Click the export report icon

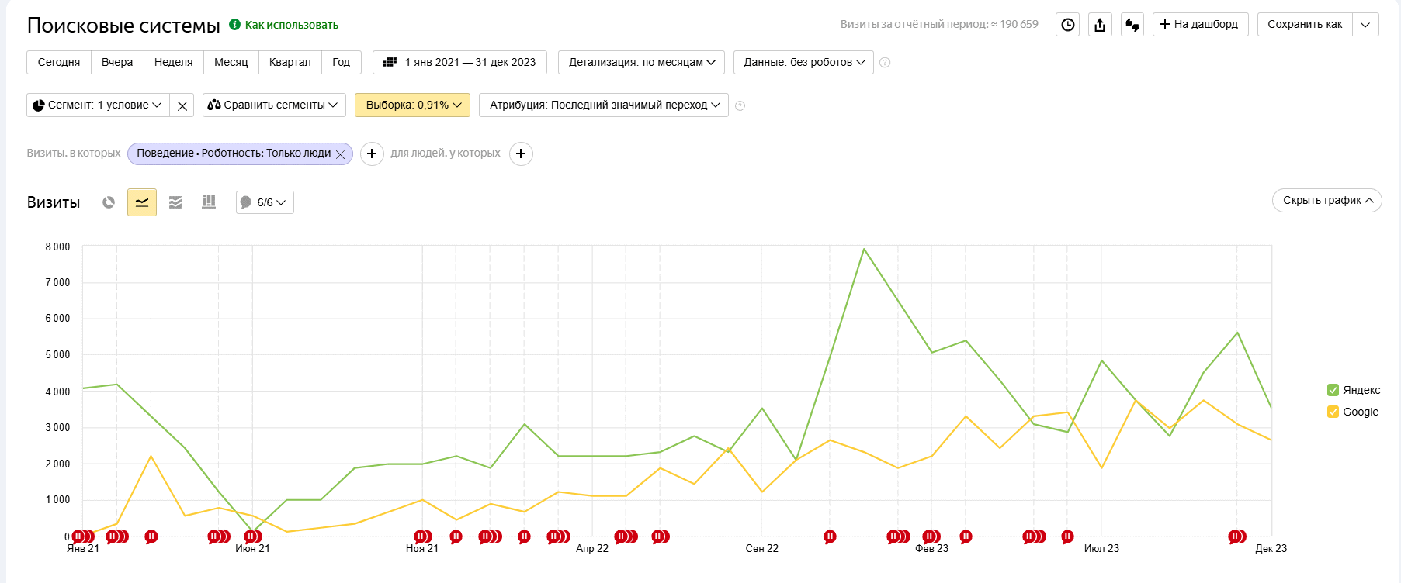1100,25
